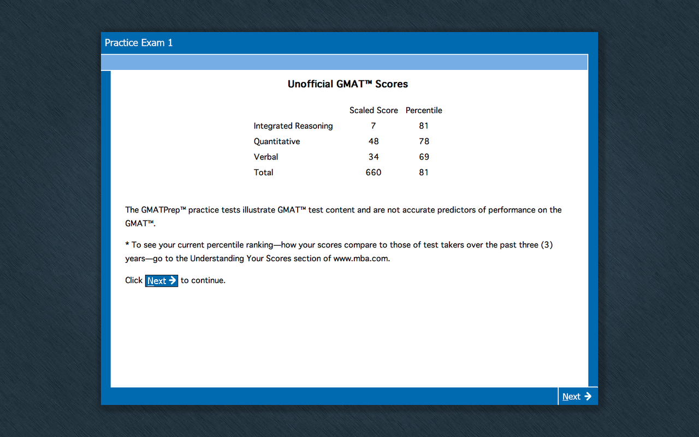Click the Total row percentile value

424,172
